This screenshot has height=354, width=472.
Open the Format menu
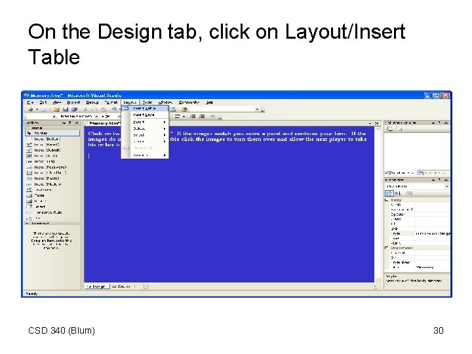111,102
